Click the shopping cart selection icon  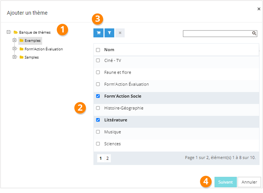click(x=98, y=33)
